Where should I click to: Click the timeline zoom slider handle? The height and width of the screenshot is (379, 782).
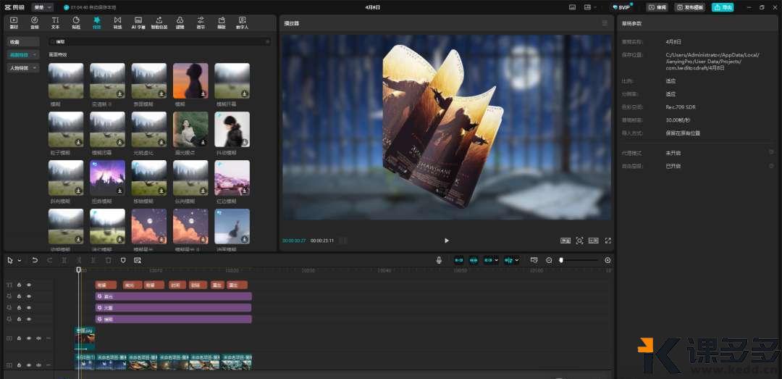click(561, 260)
